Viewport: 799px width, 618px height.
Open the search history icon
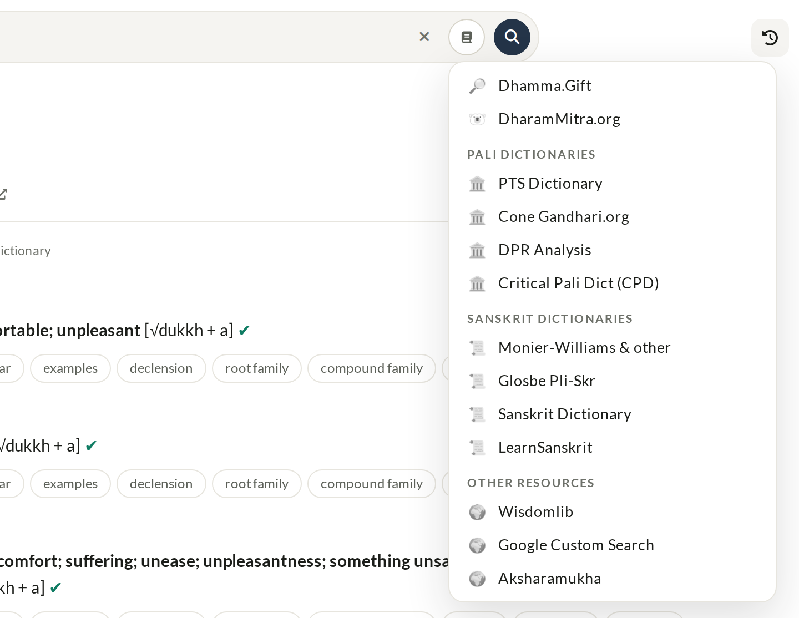pyautogui.click(x=770, y=38)
